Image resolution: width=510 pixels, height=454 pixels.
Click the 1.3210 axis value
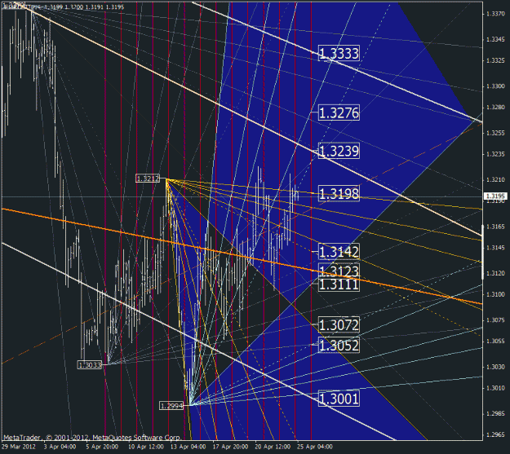click(x=495, y=179)
